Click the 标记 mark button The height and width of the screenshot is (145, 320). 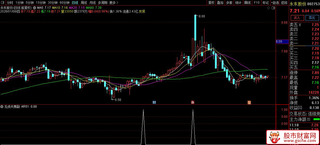(265, 3)
